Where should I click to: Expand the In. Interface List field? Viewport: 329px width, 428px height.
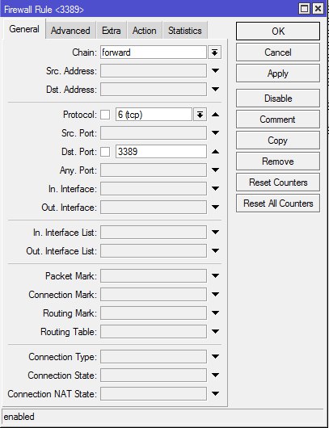pyautogui.click(x=215, y=233)
